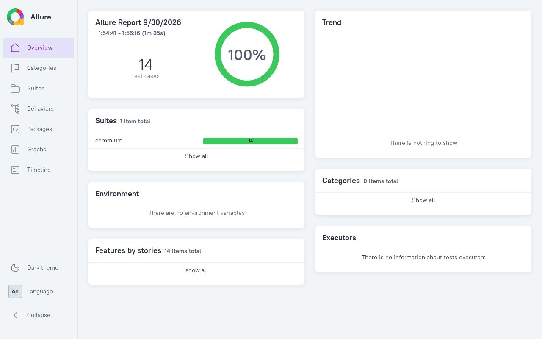Click Allure Report 9/30/2026 heading

click(138, 22)
